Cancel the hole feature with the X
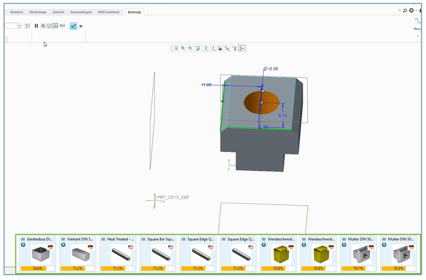Image resolution: width=426 pixels, height=280 pixels. 81,26
